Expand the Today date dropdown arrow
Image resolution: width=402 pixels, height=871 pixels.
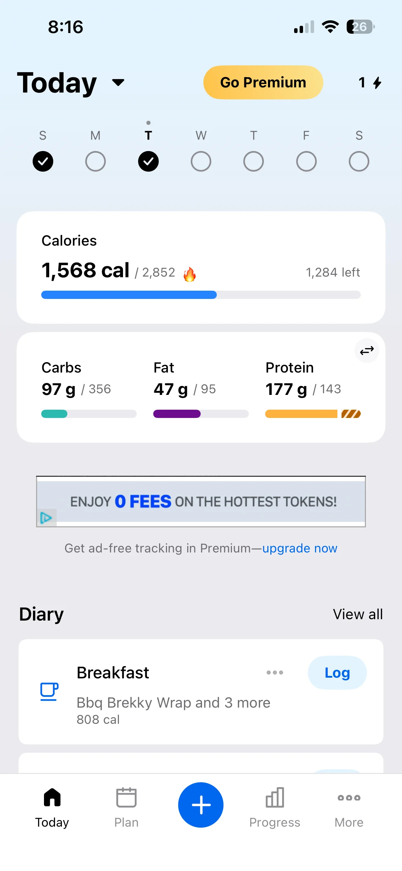coord(118,83)
